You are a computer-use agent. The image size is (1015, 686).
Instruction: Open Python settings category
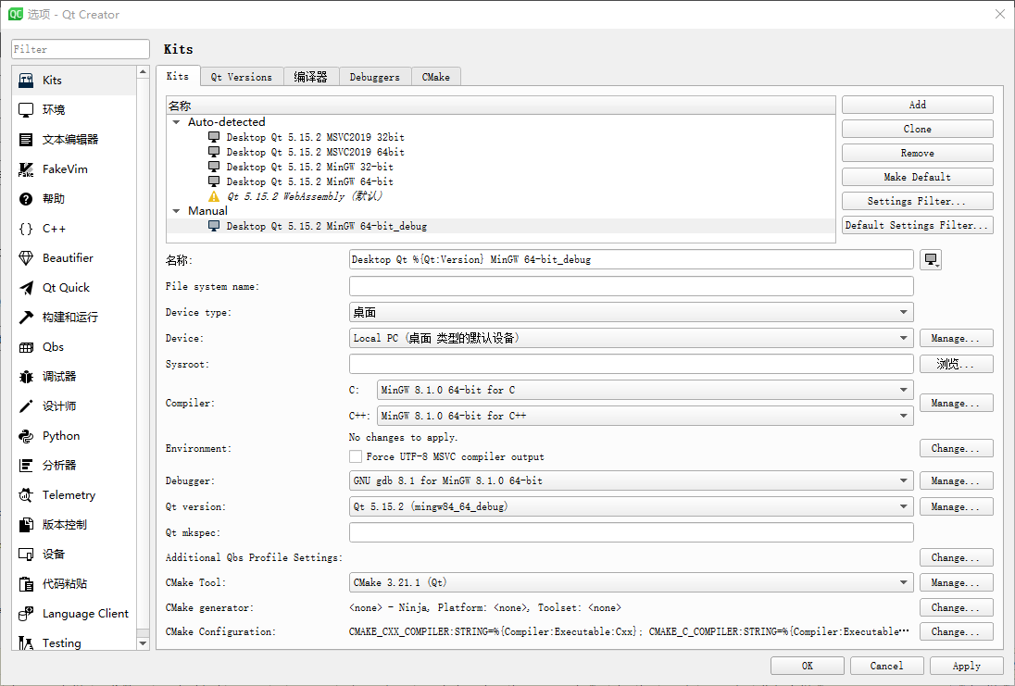click(74, 436)
